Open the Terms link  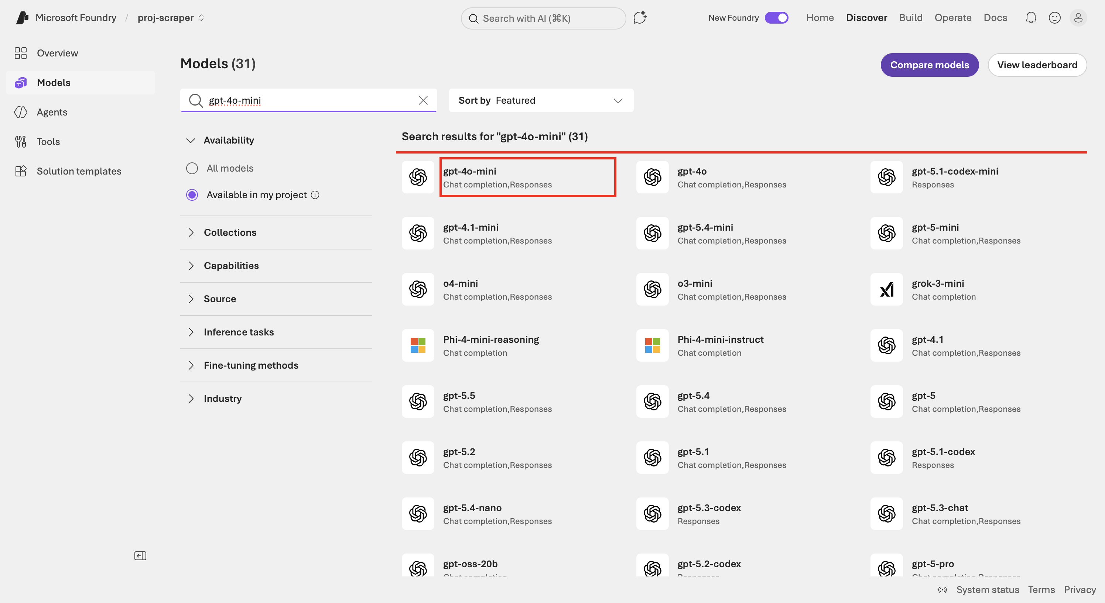coord(1041,590)
